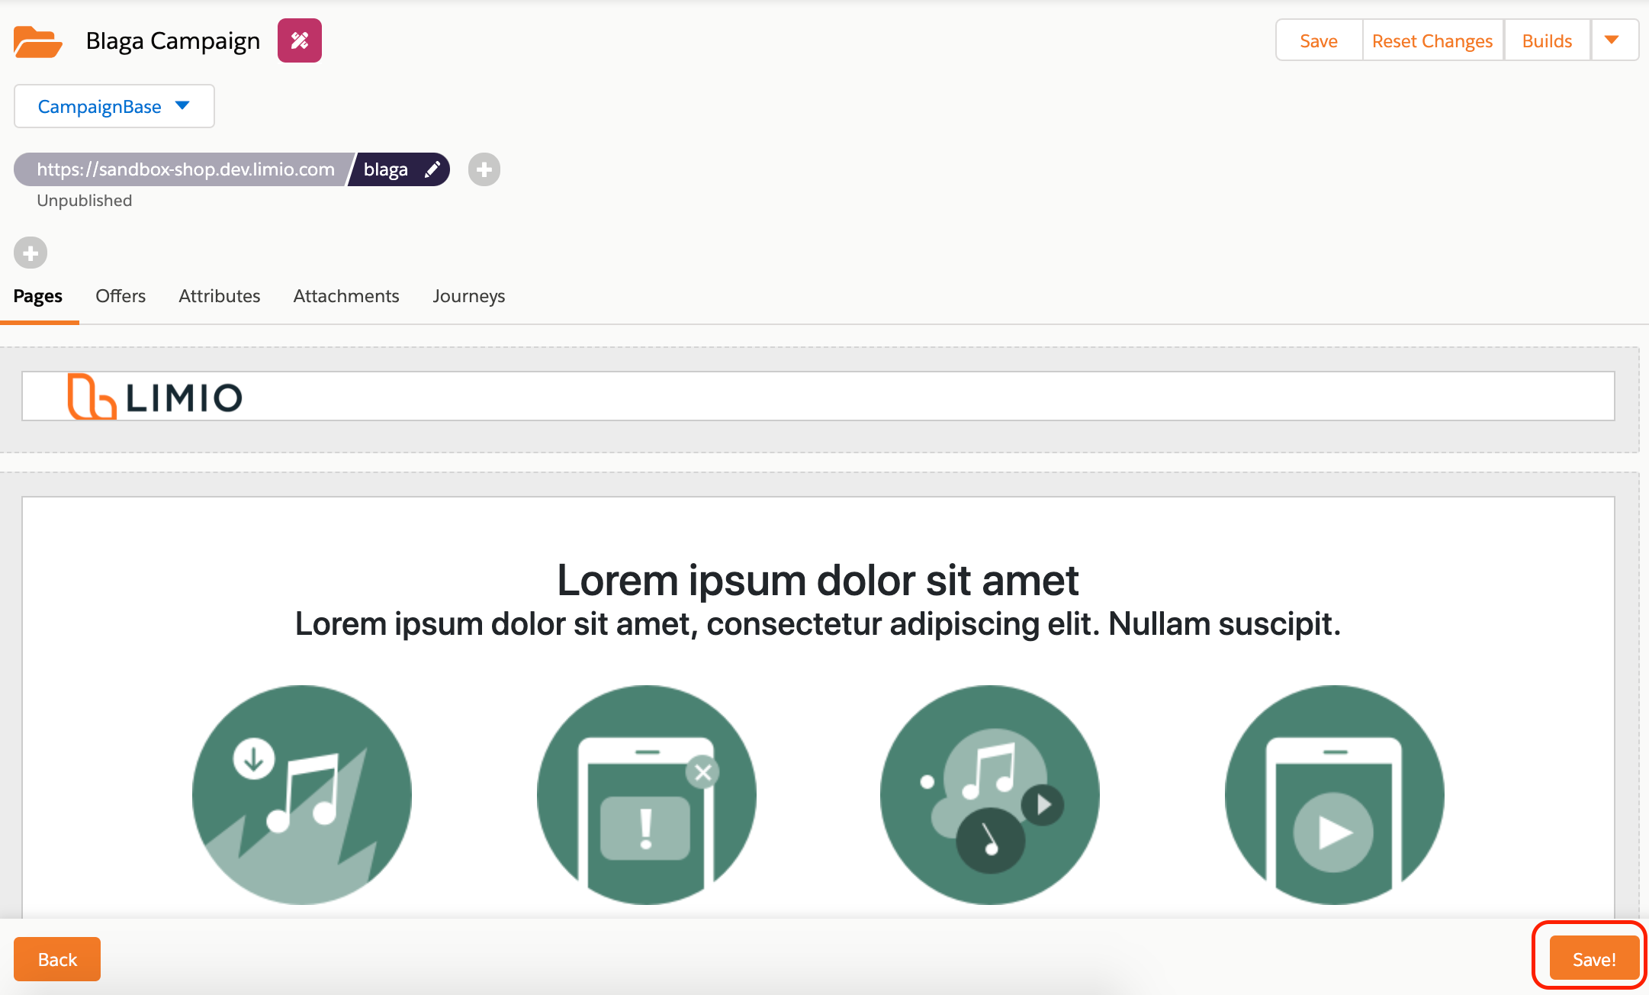Click the phone video play circle icon
Viewport: 1649px width, 995px height.
tap(1334, 795)
